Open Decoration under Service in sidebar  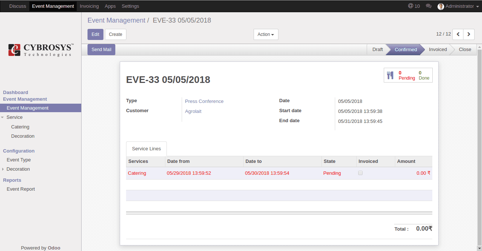[x=23, y=136]
